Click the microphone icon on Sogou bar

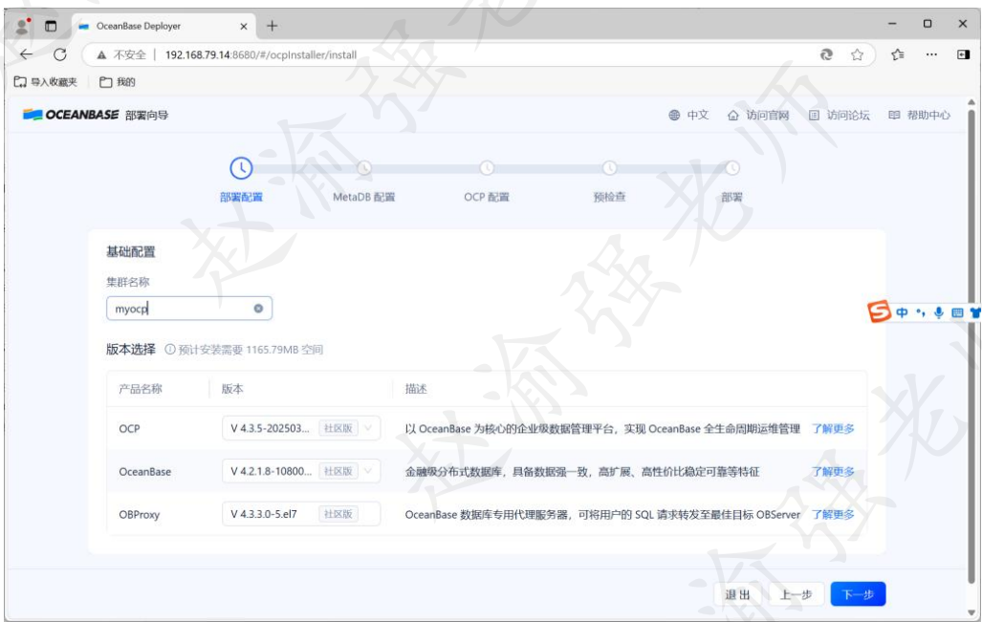pos(939,312)
